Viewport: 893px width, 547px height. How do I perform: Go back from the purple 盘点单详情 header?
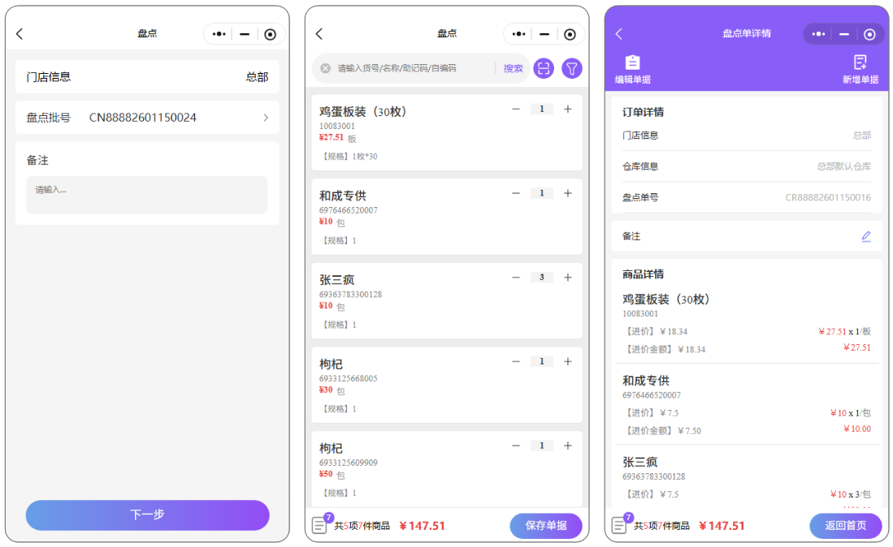click(619, 34)
